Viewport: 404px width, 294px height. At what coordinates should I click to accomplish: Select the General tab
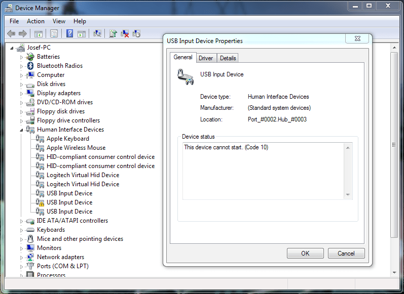[183, 57]
